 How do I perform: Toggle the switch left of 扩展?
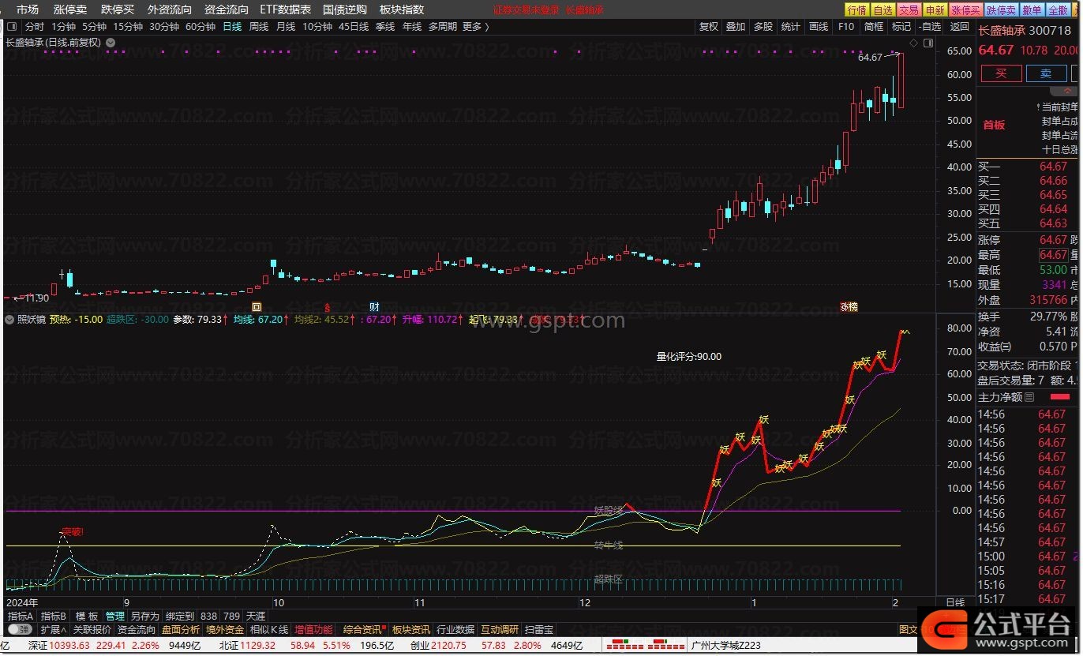point(19,630)
